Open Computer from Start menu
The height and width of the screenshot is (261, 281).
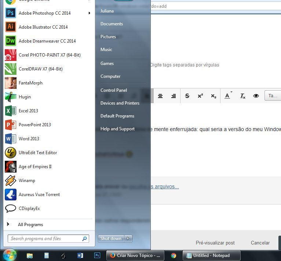click(x=110, y=76)
